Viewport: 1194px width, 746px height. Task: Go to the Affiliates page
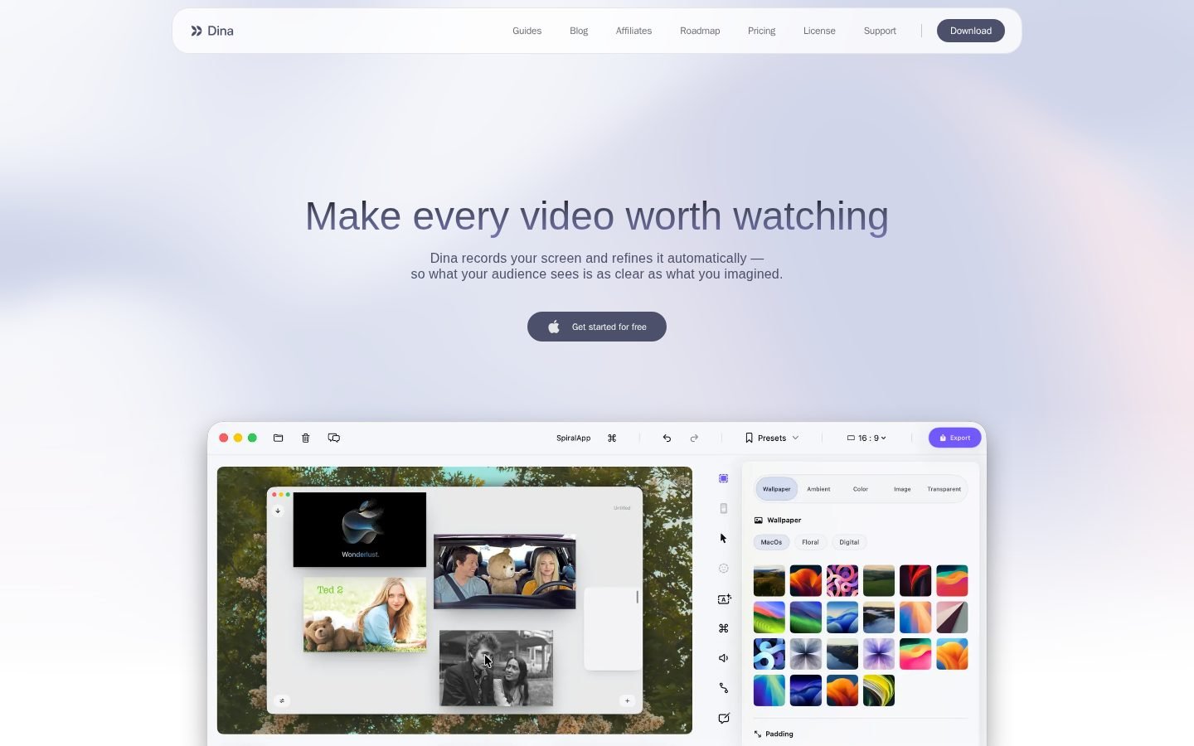click(633, 31)
